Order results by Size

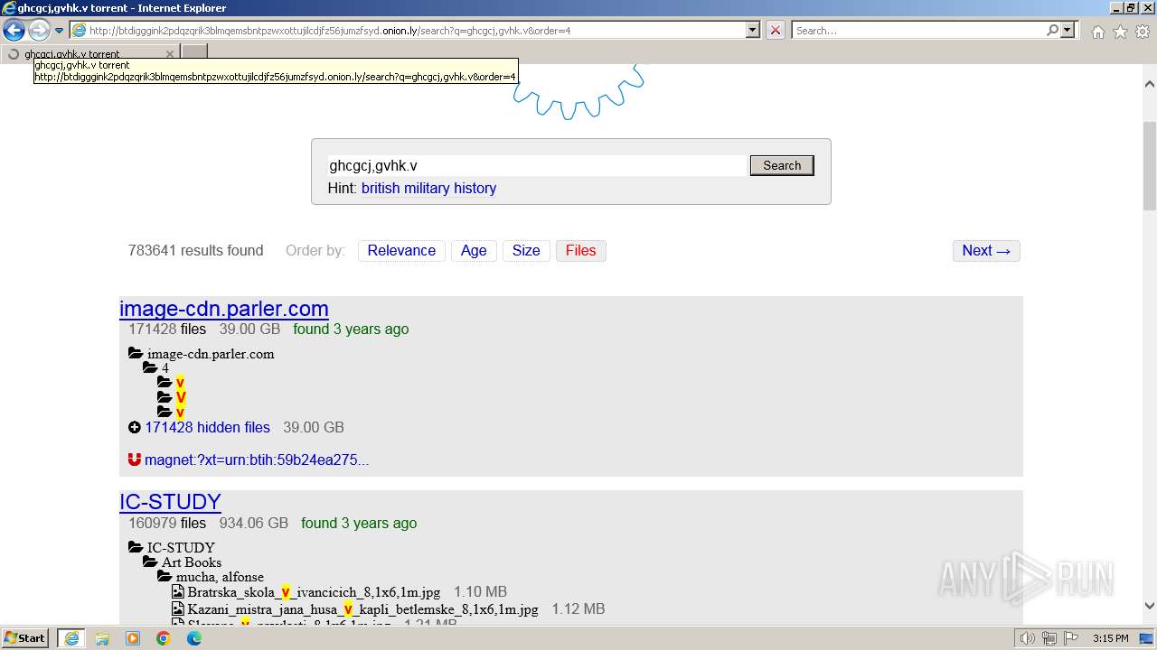tap(526, 251)
